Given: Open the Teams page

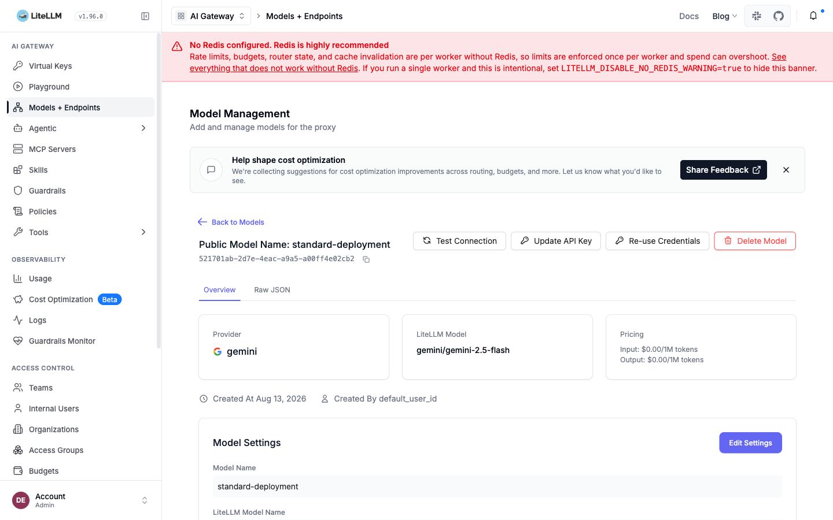Looking at the screenshot, I should point(80,388).
